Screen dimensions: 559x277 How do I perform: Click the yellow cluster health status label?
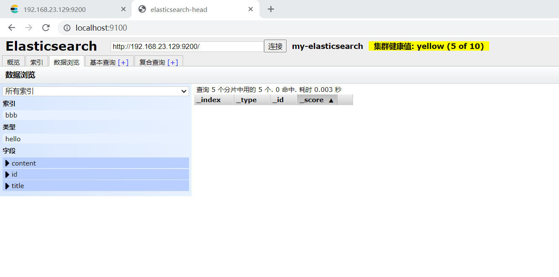[429, 46]
